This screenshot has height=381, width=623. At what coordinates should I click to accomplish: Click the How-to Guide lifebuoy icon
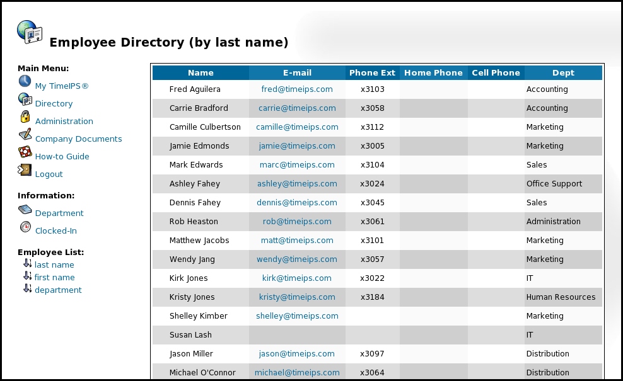coord(25,152)
